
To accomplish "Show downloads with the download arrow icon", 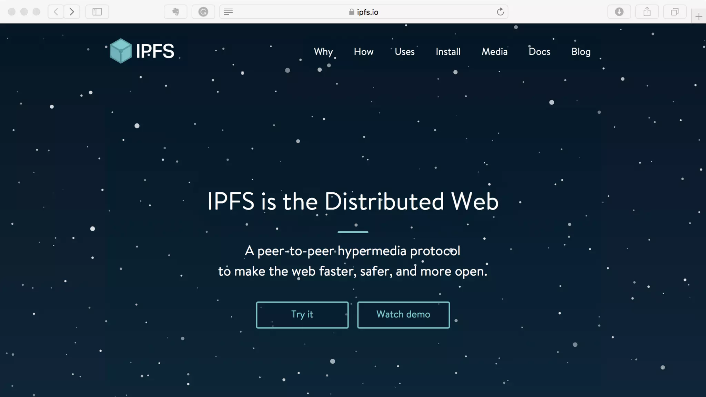I will click(619, 12).
